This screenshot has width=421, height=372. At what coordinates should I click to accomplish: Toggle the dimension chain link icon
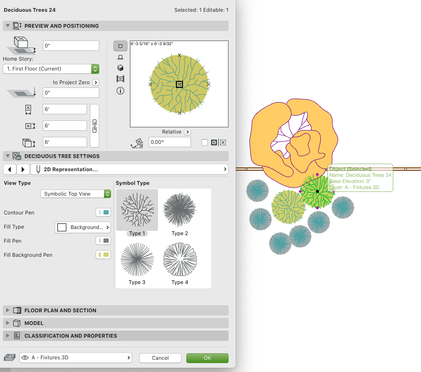tap(95, 126)
